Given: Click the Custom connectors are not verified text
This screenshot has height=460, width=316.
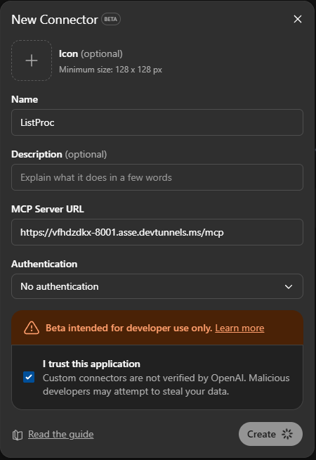Looking at the screenshot, I should coord(166,385).
